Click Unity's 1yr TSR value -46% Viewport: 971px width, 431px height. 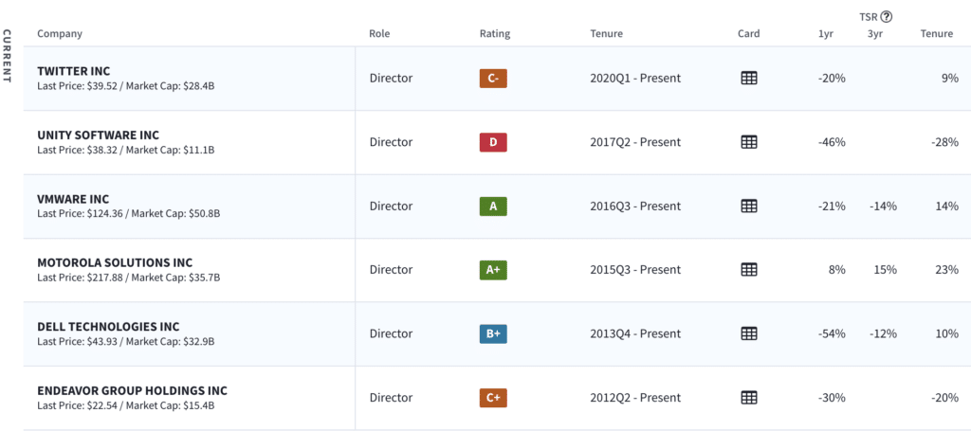832,142
